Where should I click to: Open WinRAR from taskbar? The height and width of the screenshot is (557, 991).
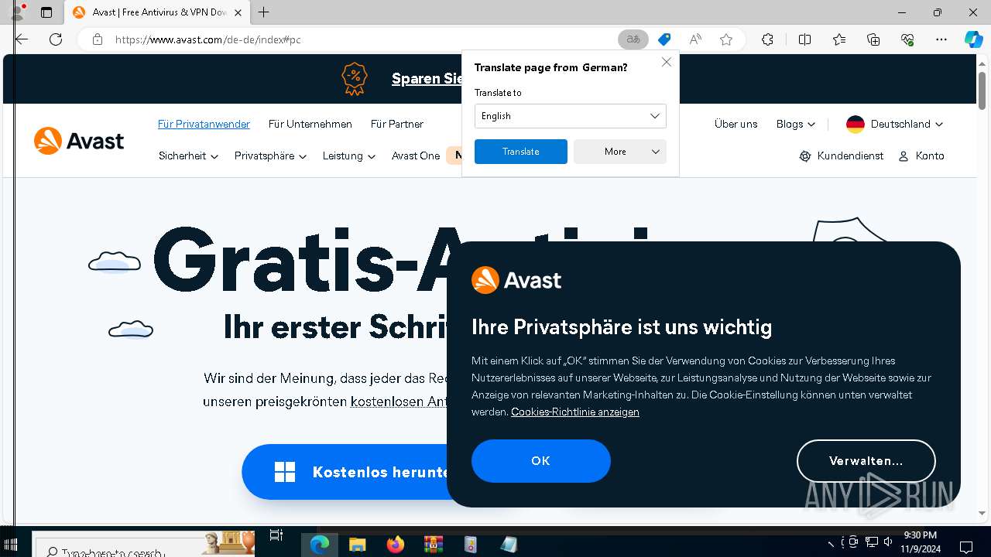click(x=434, y=545)
